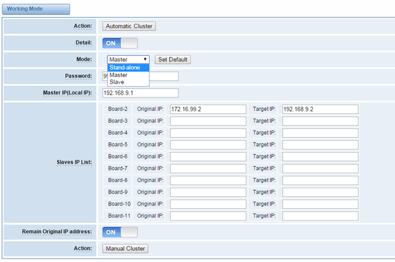
Task: Click Board-5 Original IP field
Action: (208, 145)
